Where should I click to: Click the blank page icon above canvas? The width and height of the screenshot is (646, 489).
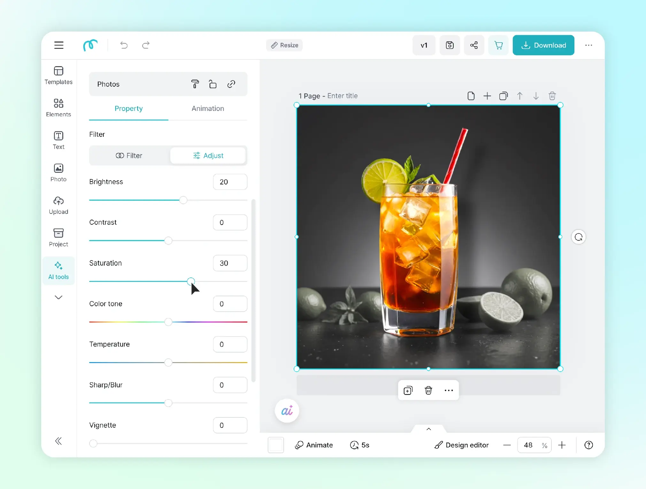[471, 96]
